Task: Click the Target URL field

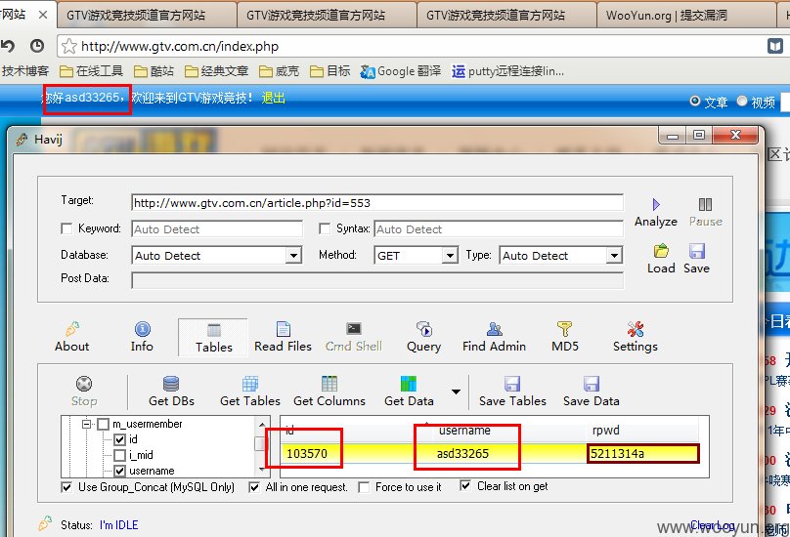Action: click(x=376, y=203)
